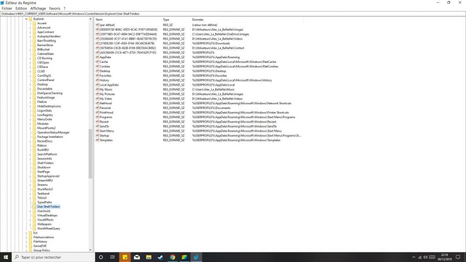The image size is (466, 262).
Task: Open the volume control in system tray
Action: pos(425,257)
